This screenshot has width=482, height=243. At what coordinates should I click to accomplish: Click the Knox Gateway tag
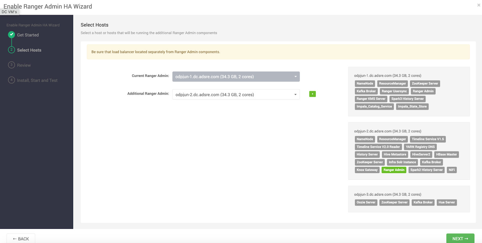(367, 170)
